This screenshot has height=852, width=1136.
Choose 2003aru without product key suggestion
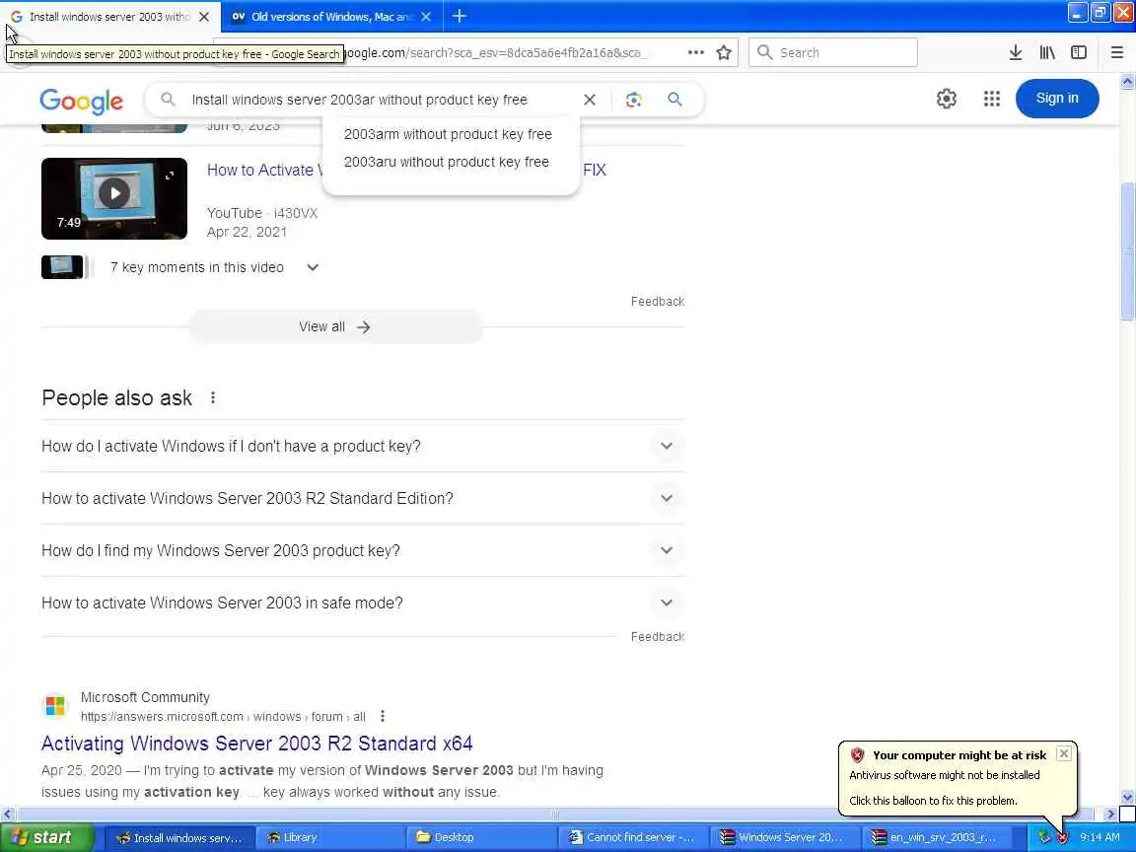click(447, 162)
